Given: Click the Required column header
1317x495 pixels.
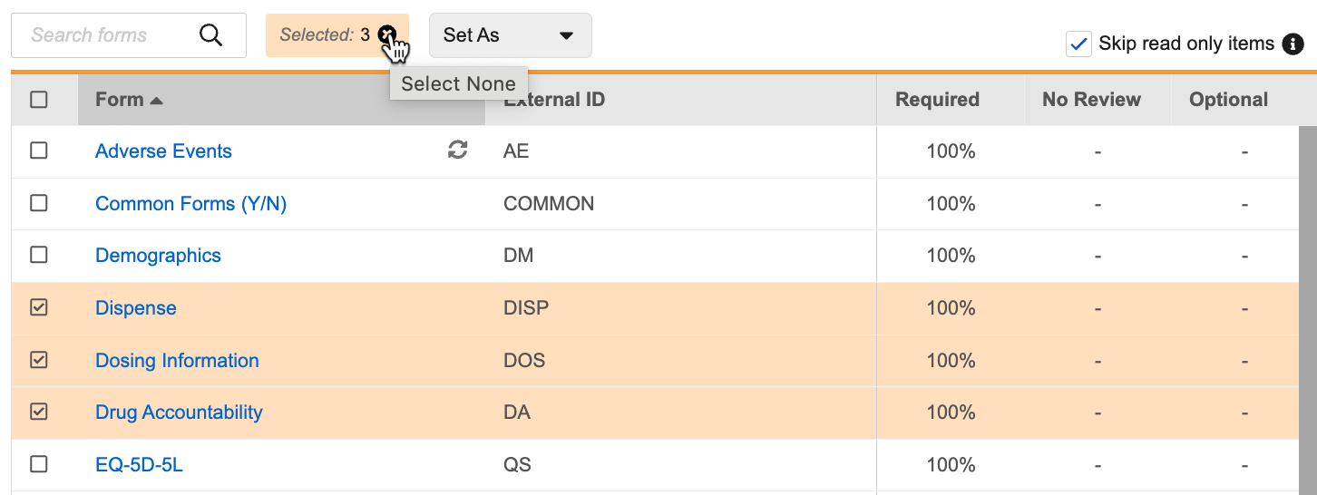Looking at the screenshot, I should pos(937,100).
